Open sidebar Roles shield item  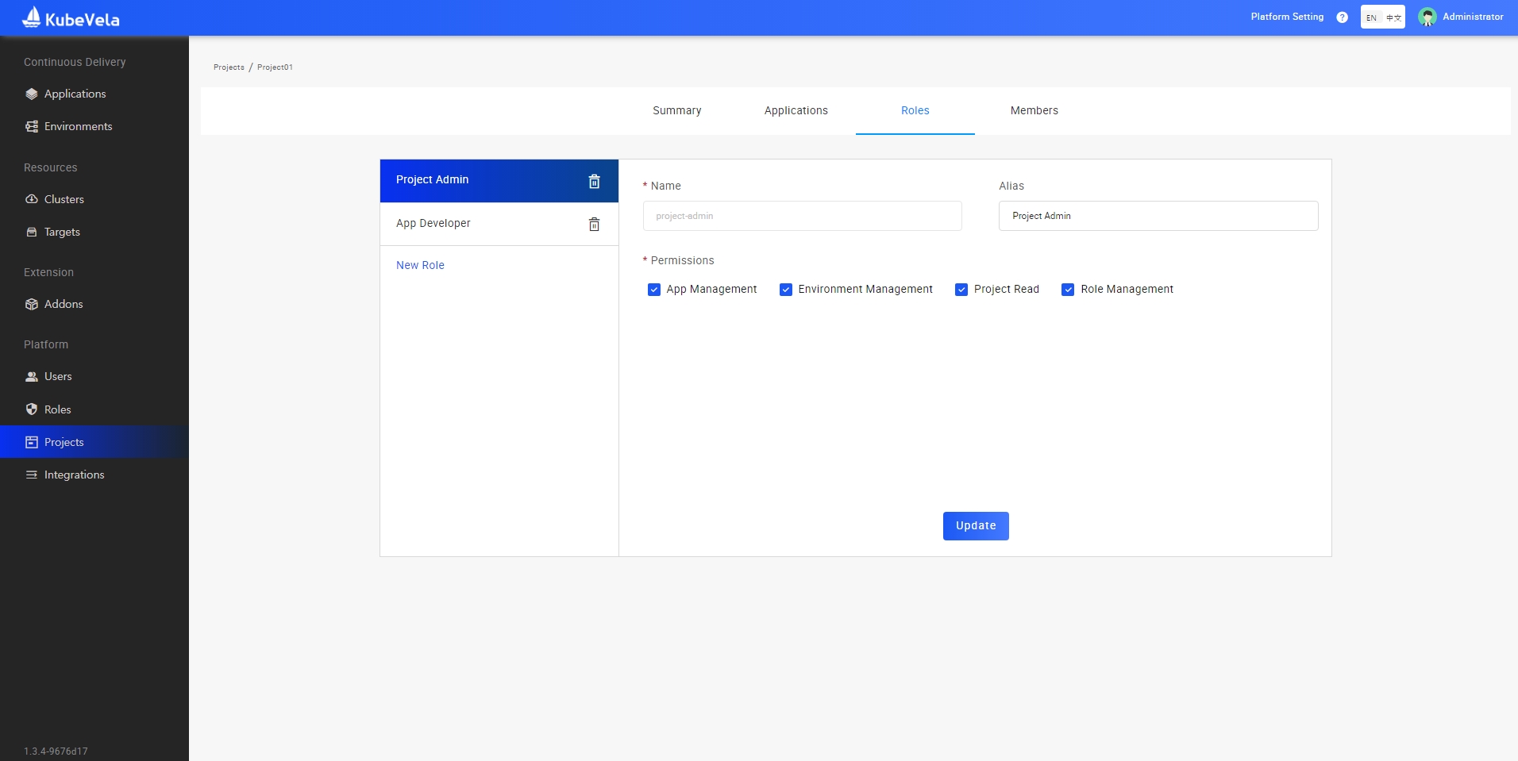[57, 409]
